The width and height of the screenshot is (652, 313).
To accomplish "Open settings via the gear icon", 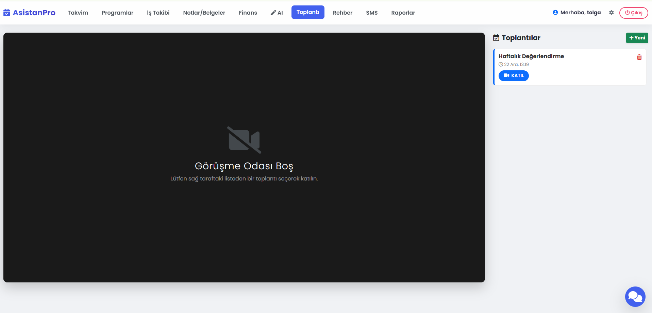I will [x=611, y=13].
